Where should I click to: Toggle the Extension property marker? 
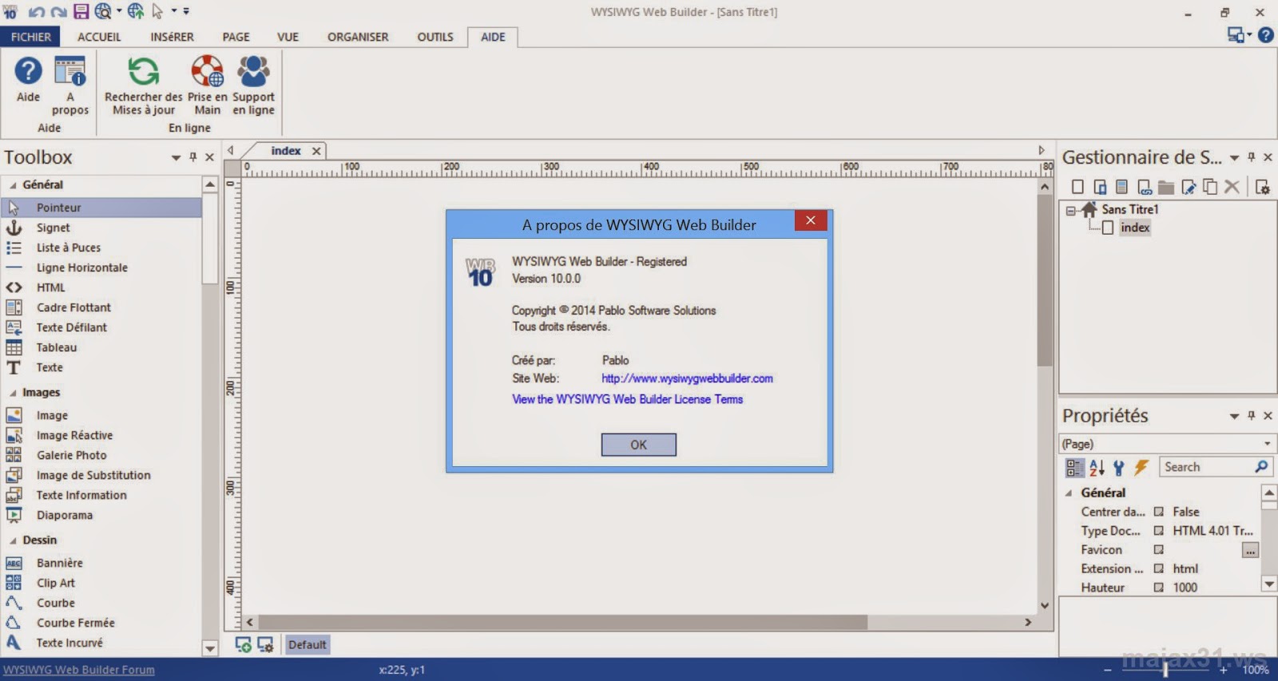(1158, 568)
